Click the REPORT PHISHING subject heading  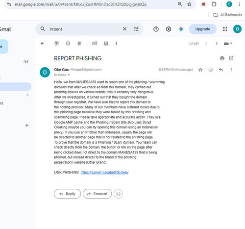(x=78, y=58)
